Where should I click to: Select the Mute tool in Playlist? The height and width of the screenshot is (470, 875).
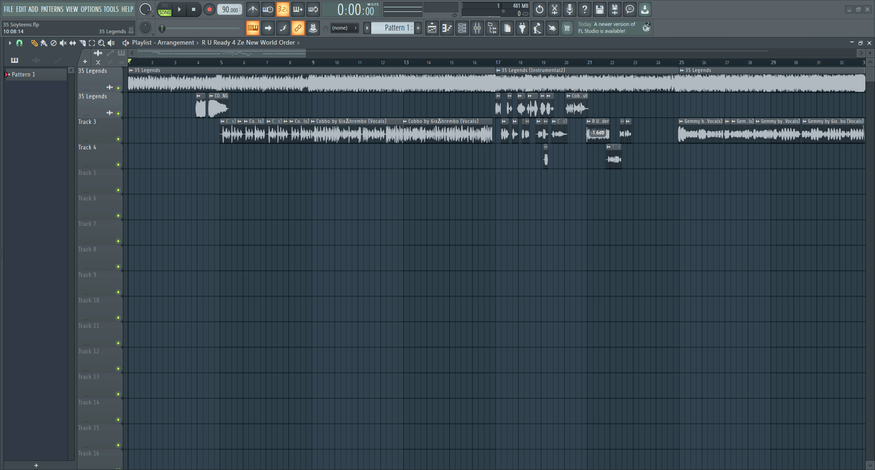[63, 43]
